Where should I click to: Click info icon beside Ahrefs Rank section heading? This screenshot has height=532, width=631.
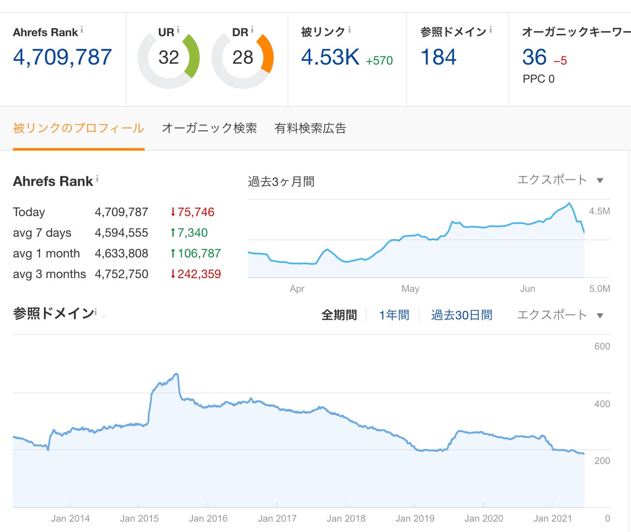(x=97, y=179)
